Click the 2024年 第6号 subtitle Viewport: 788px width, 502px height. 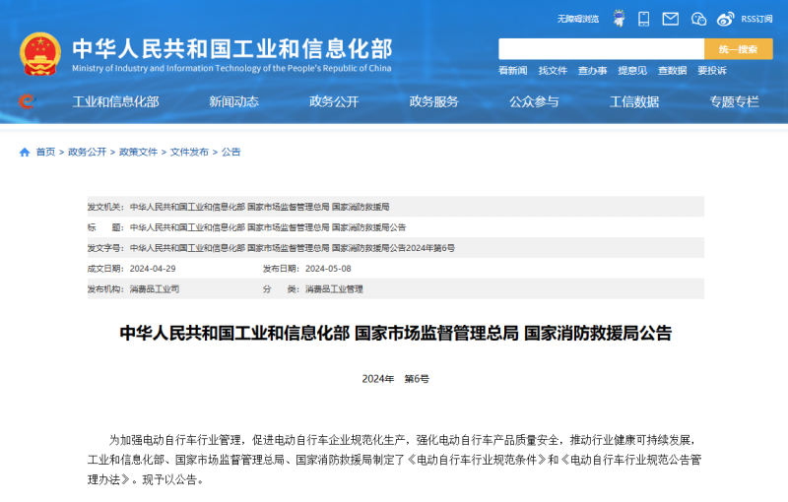point(396,379)
